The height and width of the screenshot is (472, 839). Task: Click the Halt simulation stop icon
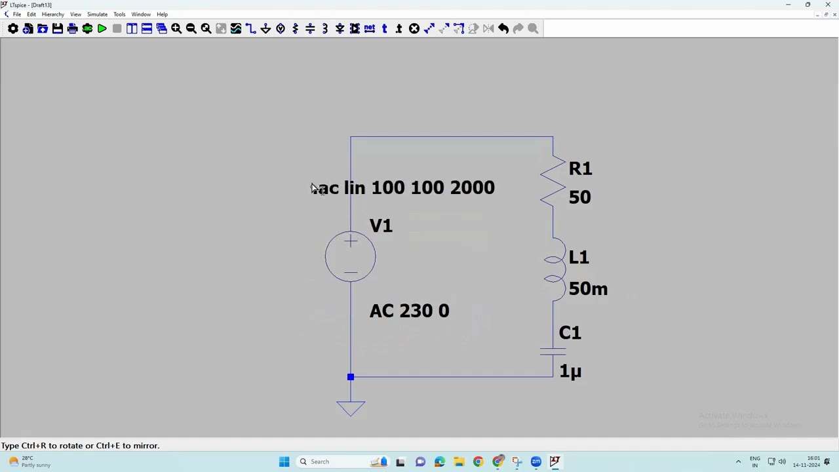[117, 29]
